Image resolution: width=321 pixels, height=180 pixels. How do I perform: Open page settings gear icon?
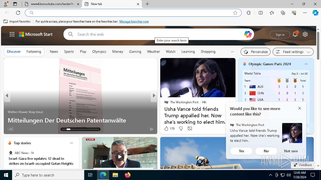[x=305, y=34]
